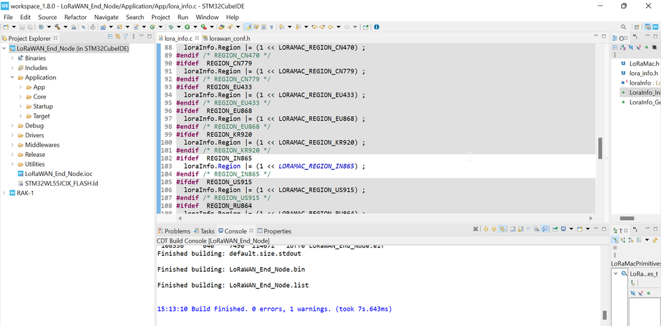This screenshot has width=661, height=326.
Task: Select the LoRaWAN_End_Node.ioc file
Action: coord(54,173)
